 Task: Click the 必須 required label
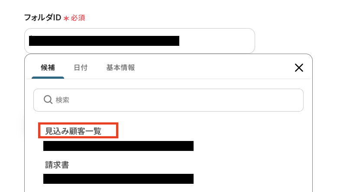(78, 18)
